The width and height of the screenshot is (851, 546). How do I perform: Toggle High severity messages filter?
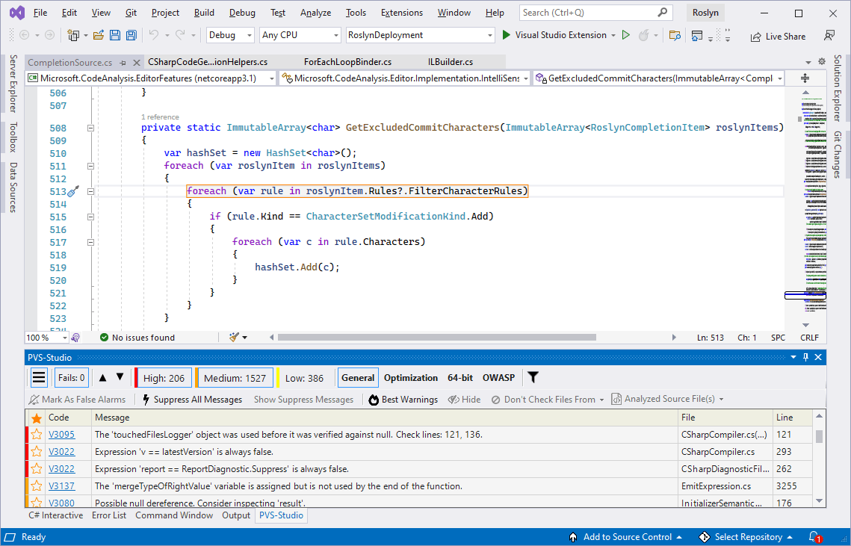(x=163, y=378)
